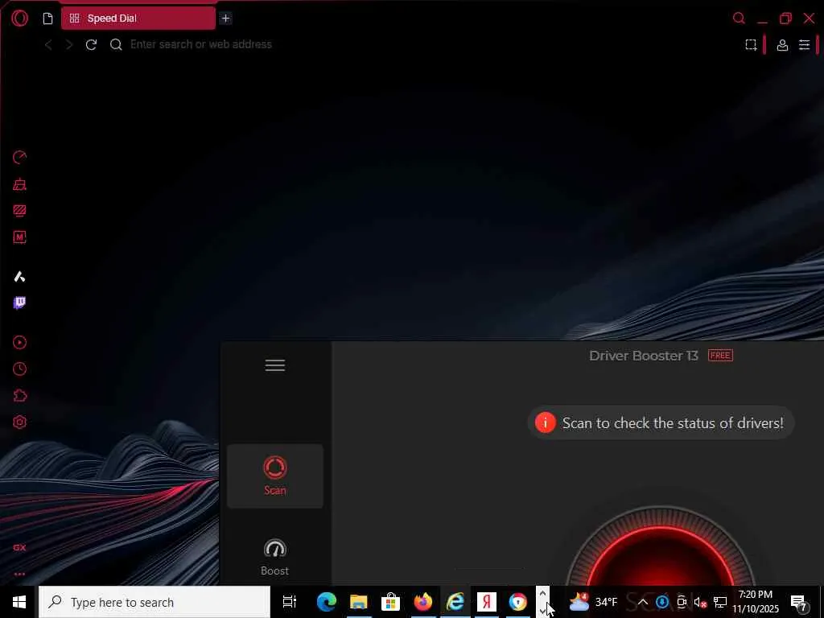824x618 pixels.
Task: Open Aria AI in the sidebar
Action: pyautogui.click(x=19, y=277)
